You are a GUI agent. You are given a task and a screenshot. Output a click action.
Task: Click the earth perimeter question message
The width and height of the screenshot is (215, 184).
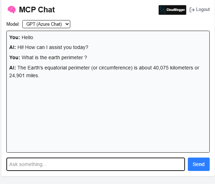(48, 57)
